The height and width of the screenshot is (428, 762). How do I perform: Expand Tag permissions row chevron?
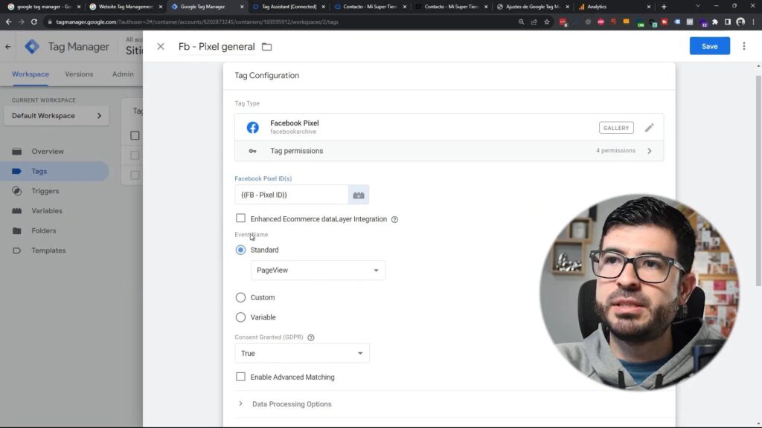649,151
